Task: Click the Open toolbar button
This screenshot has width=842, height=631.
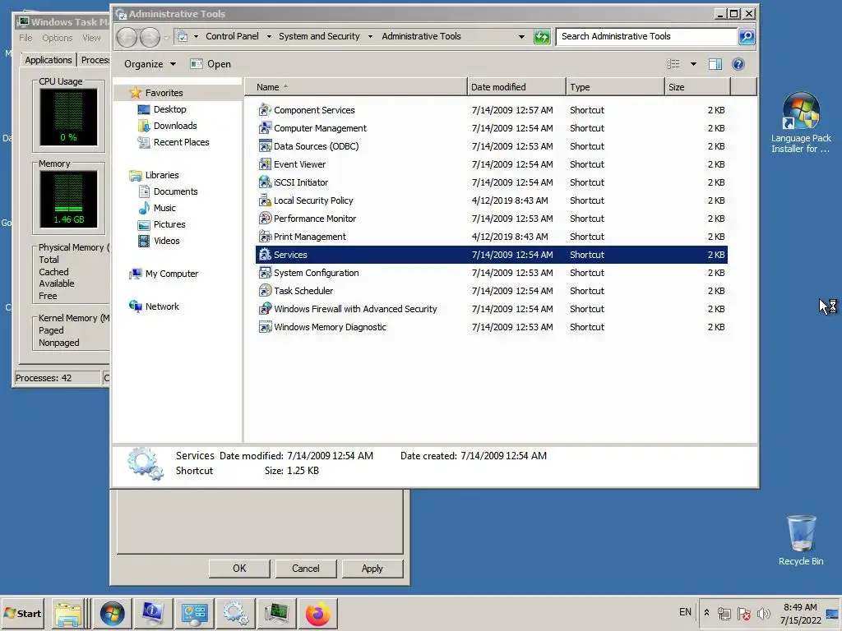Action: coord(210,64)
